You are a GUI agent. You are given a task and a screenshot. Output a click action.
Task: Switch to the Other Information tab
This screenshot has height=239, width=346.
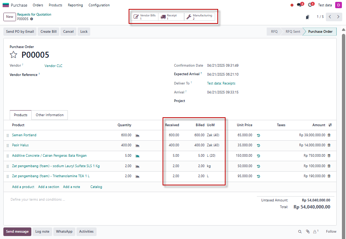[x=50, y=115]
